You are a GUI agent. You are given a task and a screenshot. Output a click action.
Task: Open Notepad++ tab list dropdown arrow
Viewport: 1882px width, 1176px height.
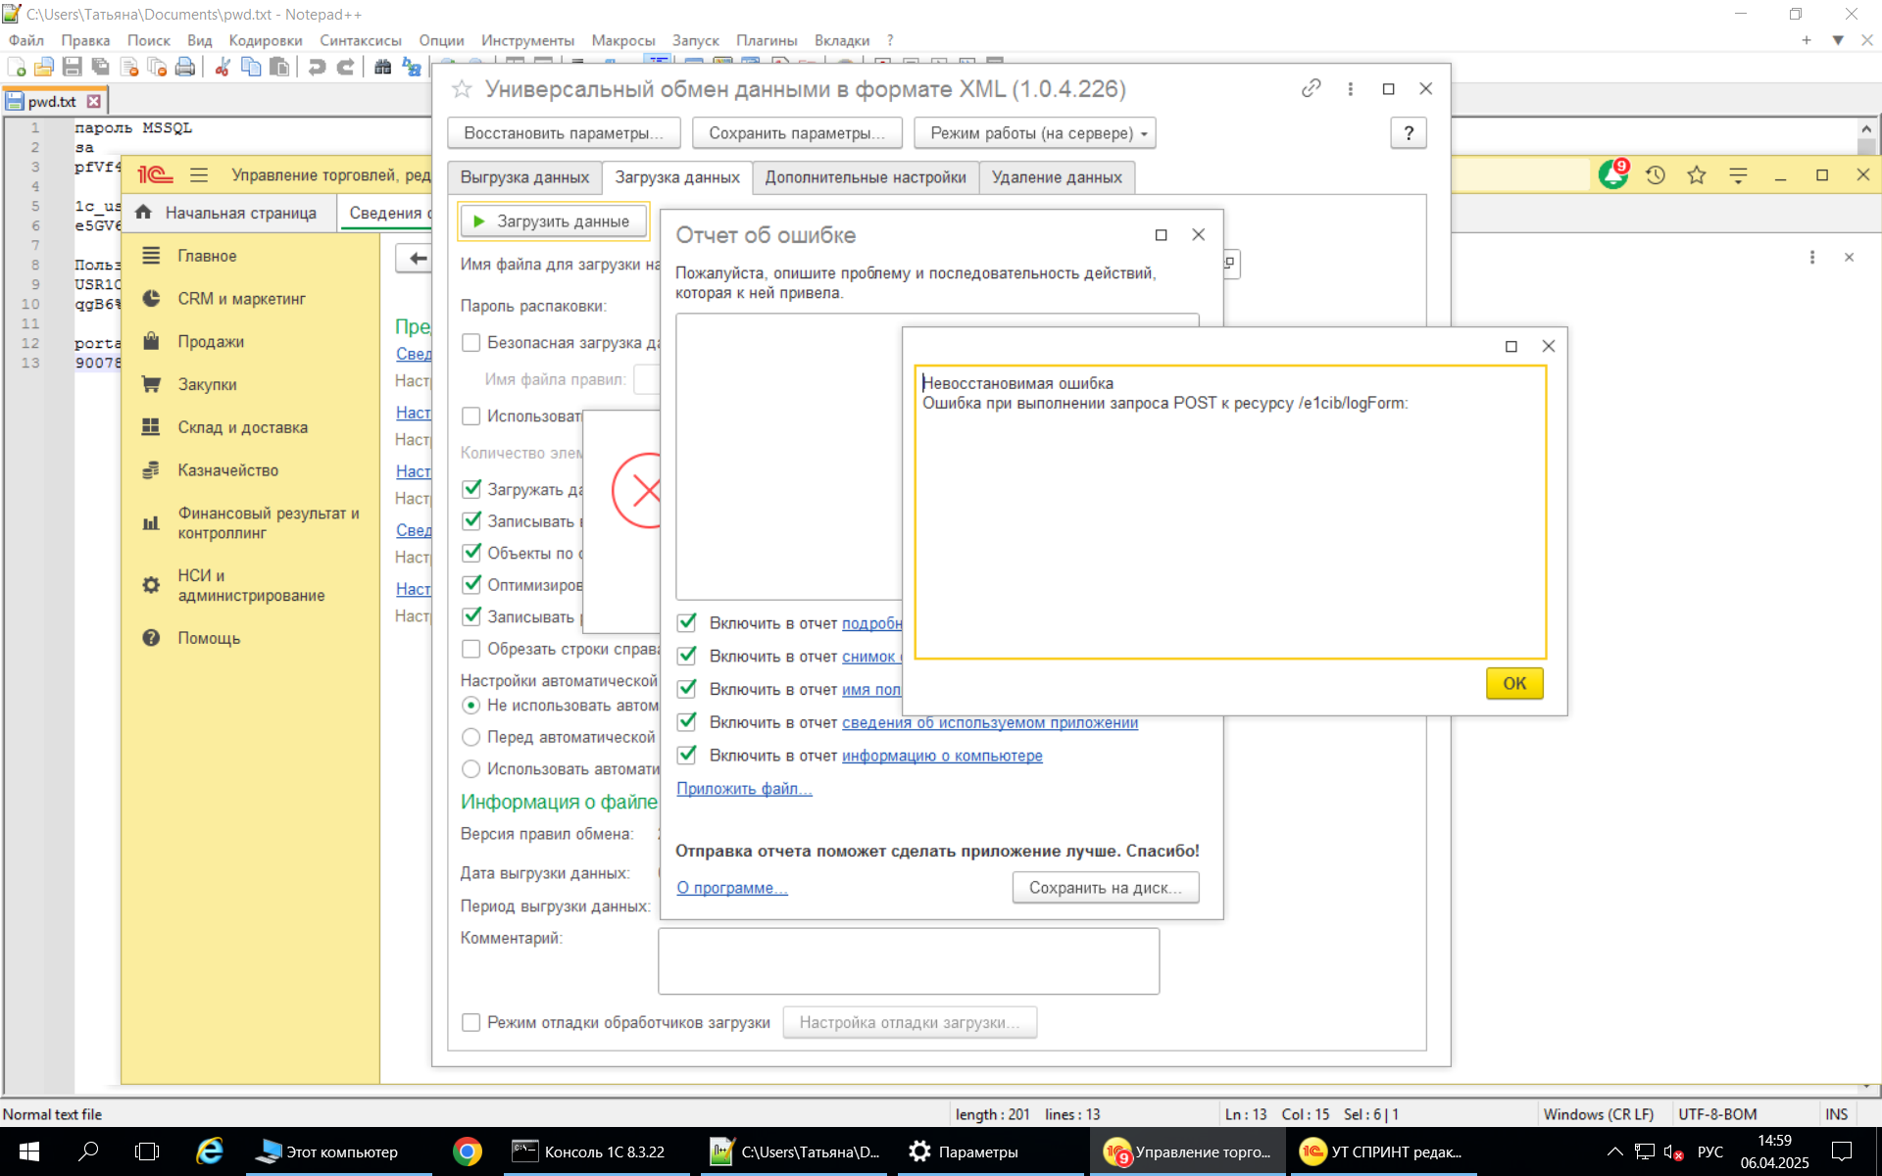pos(1838,40)
